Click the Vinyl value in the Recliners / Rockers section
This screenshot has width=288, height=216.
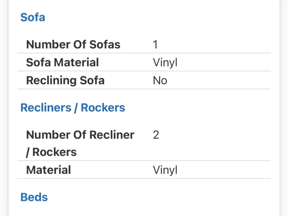165,170
